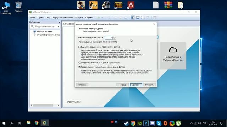Switch input language via РУС indicator
The height and width of the screenshot is (127, 227).
(204, 123)
